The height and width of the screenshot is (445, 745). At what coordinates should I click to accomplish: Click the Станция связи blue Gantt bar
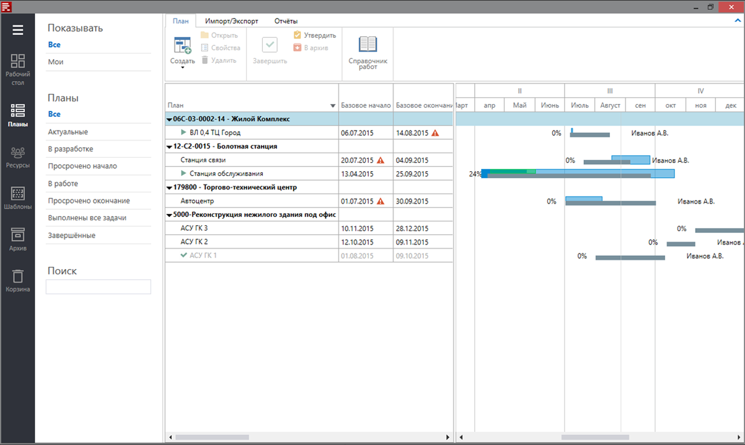click(631, 160)
